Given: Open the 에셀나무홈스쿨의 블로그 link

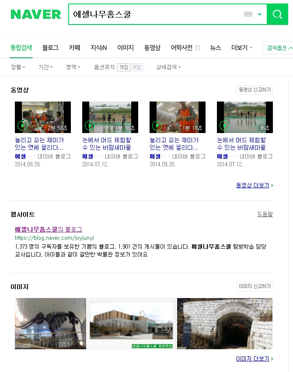Looking at the screenshot, I should tap(49, 229).
